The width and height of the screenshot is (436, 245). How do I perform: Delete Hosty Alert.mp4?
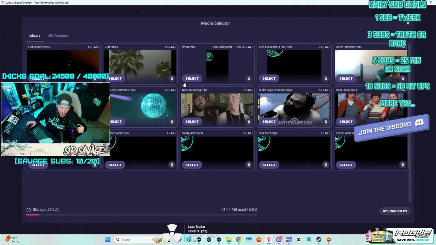tap(249, 165)
